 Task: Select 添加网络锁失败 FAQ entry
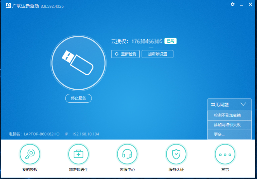coord(229,125)
